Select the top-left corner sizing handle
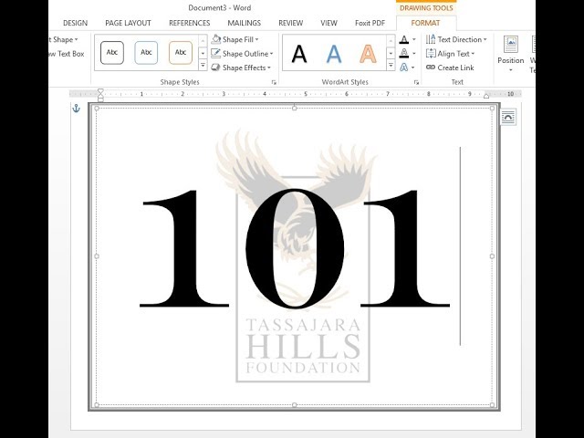Image resolution: width=584 pixels, height=438 pixels. click(97, 108)
